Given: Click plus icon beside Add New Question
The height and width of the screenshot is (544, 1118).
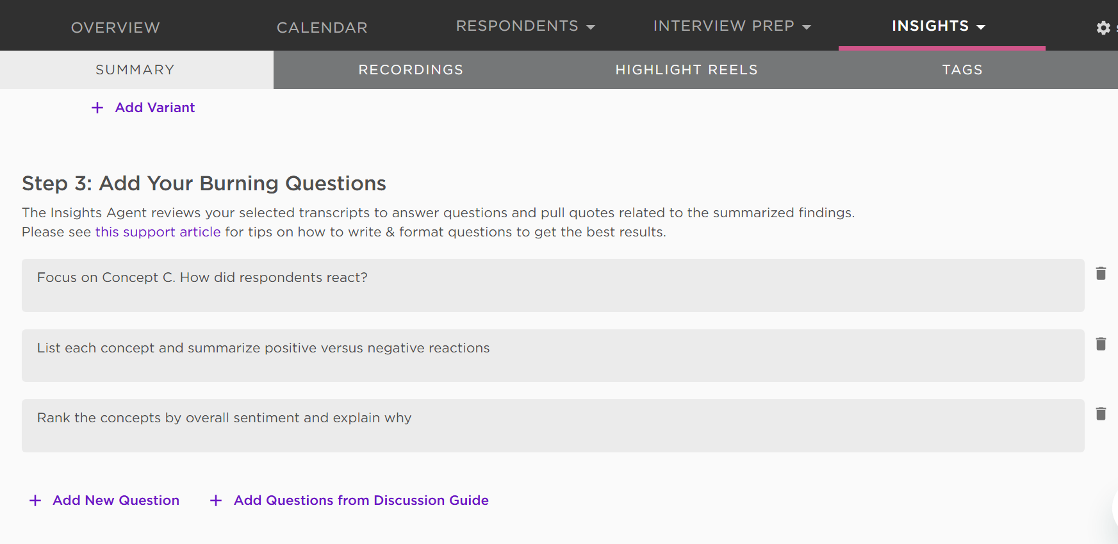Looking at the screenshot, I should coord(35,500).
